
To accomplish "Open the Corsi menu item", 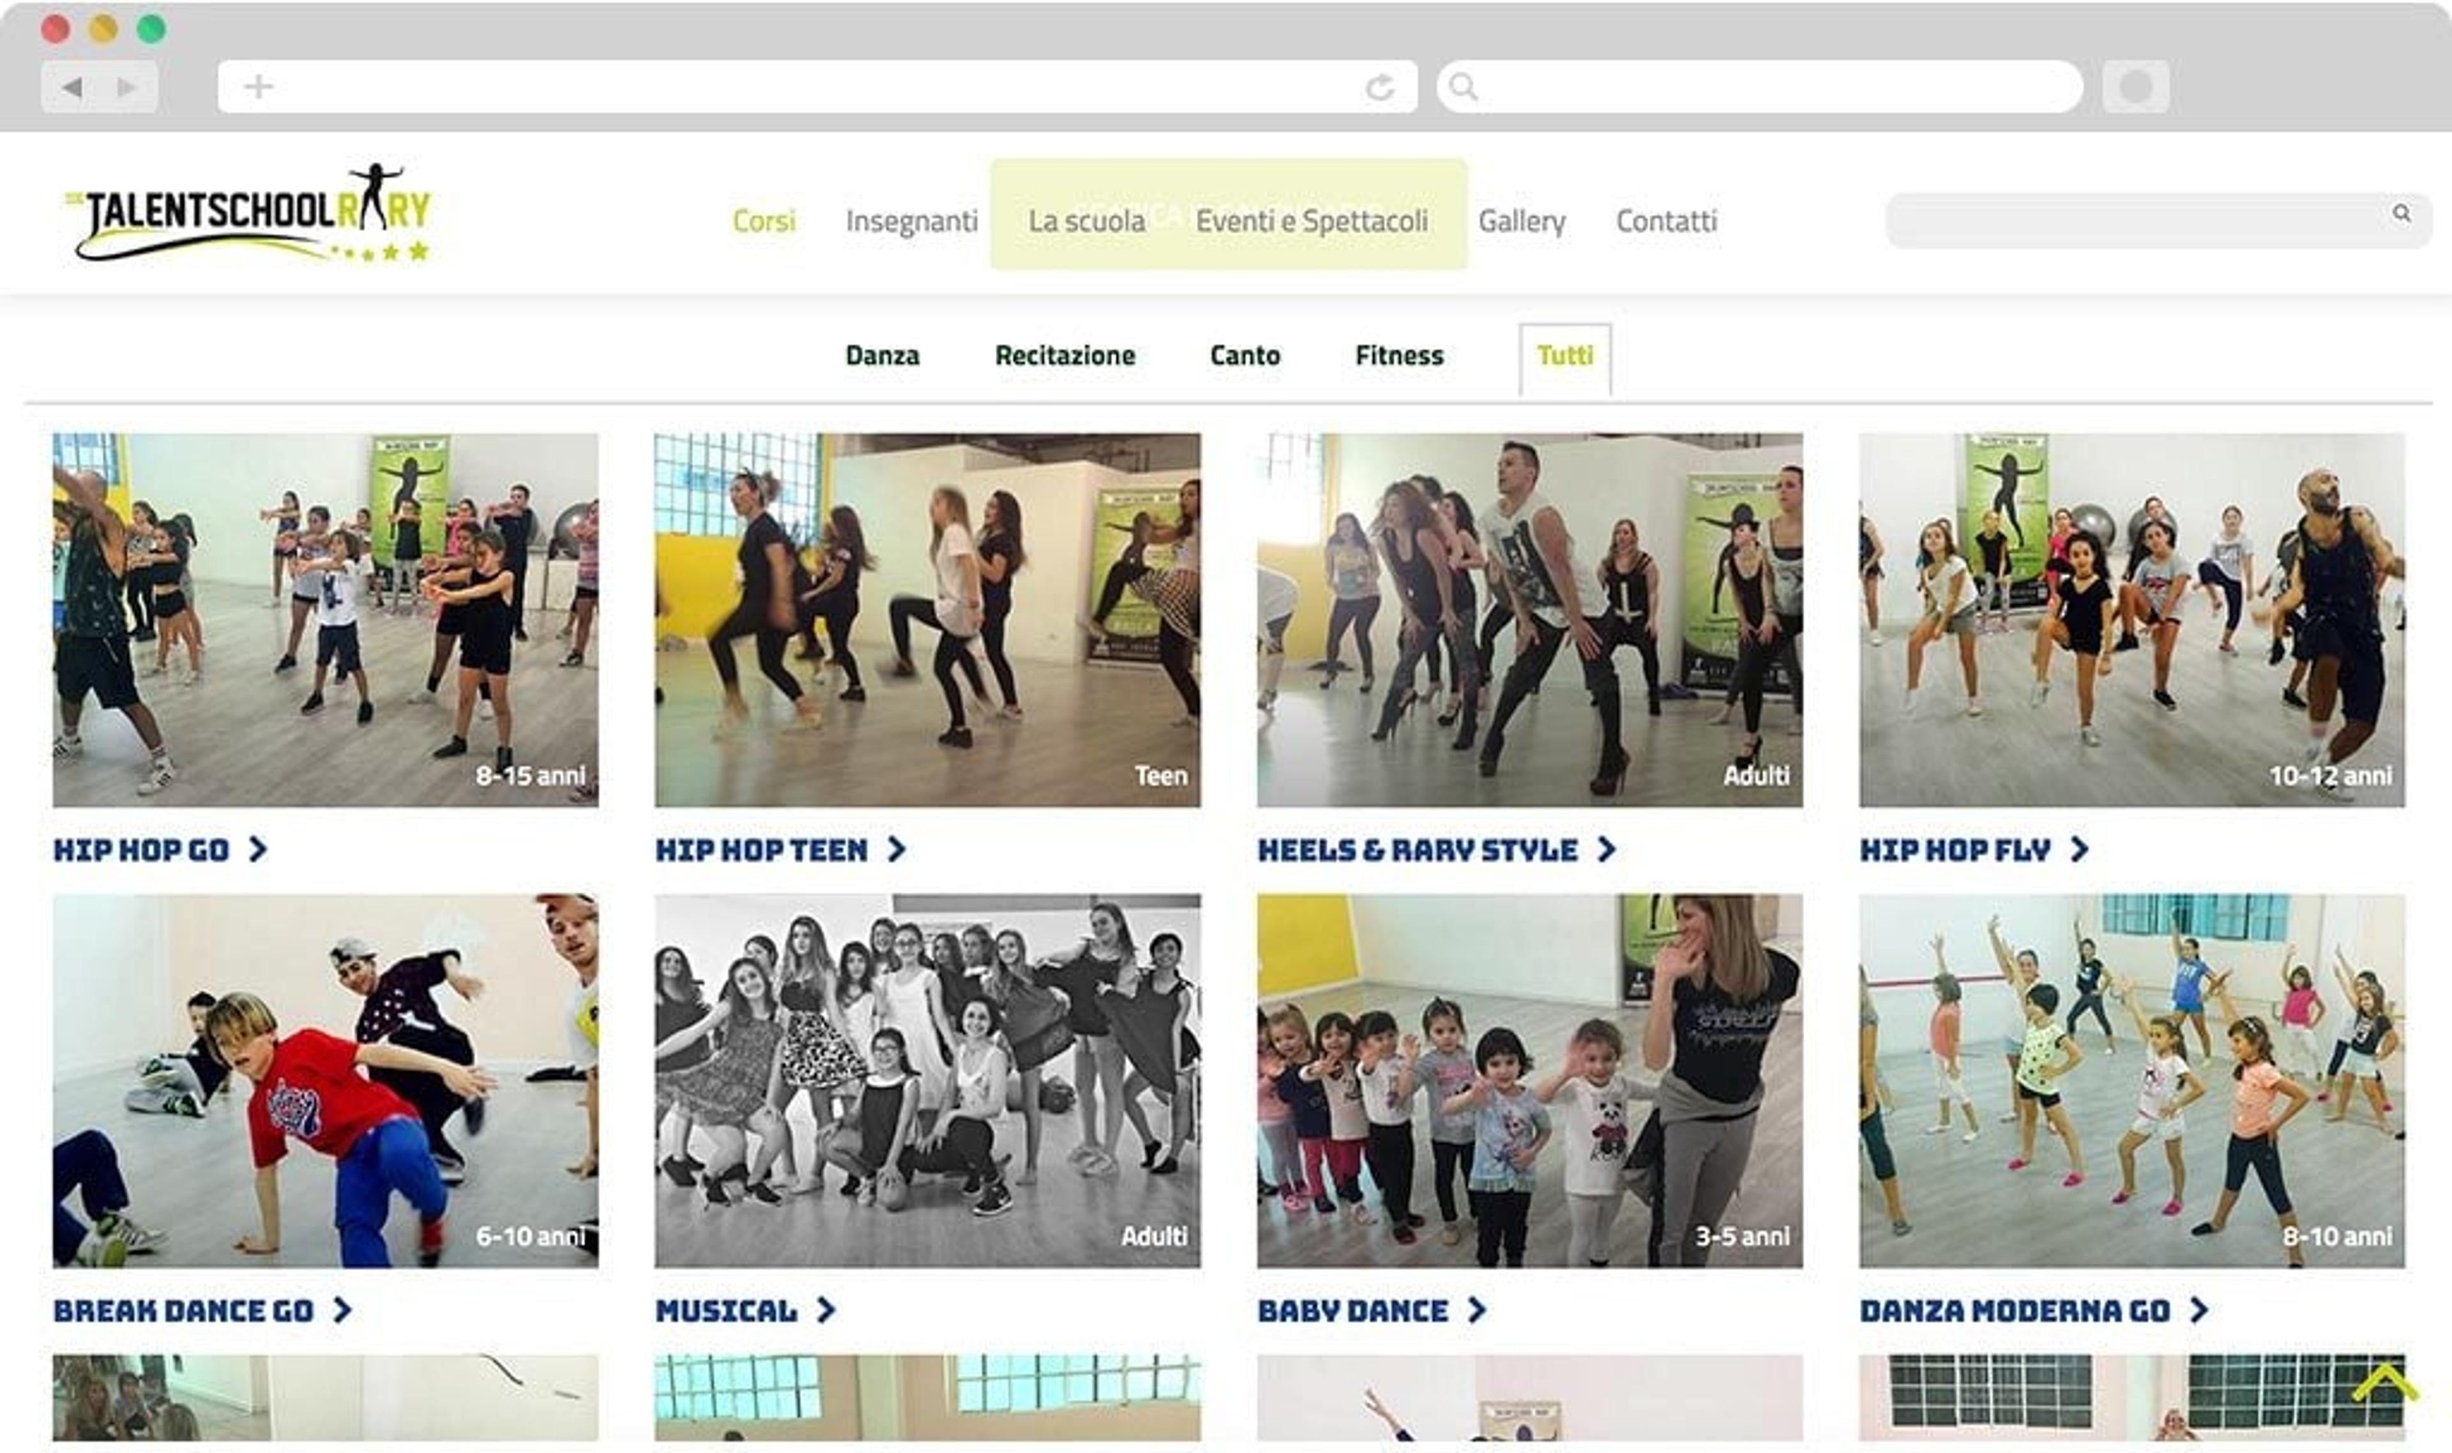I will click(x=764, y=220).
